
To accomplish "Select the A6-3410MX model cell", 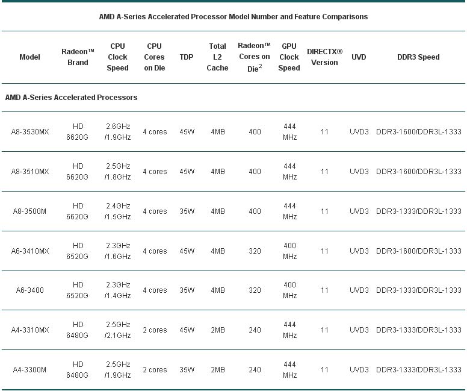I will [x=30, y=251].
